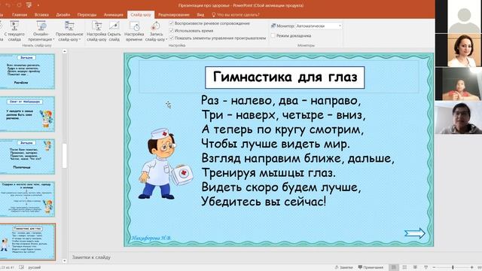Screen dimensions: 482x271
Task: Click the lightbulb 'Что вы хотите сделать?' search
Action: tap(236, 14)
